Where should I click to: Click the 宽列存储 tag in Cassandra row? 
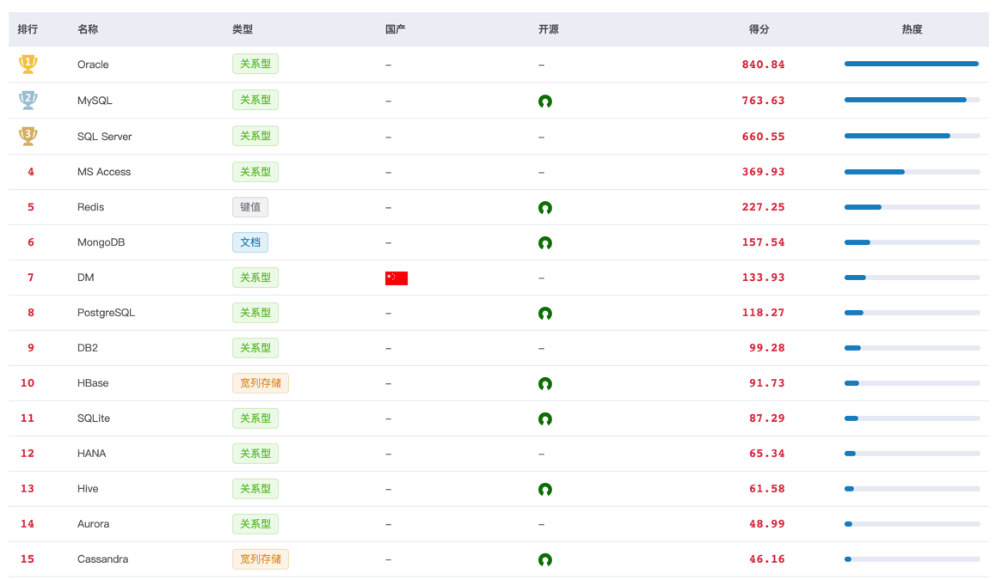pyautogui.click(x=260, y=559)
